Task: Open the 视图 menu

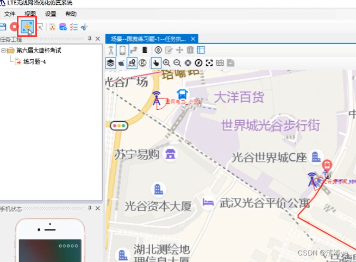Action: click(x=30, y=14)
